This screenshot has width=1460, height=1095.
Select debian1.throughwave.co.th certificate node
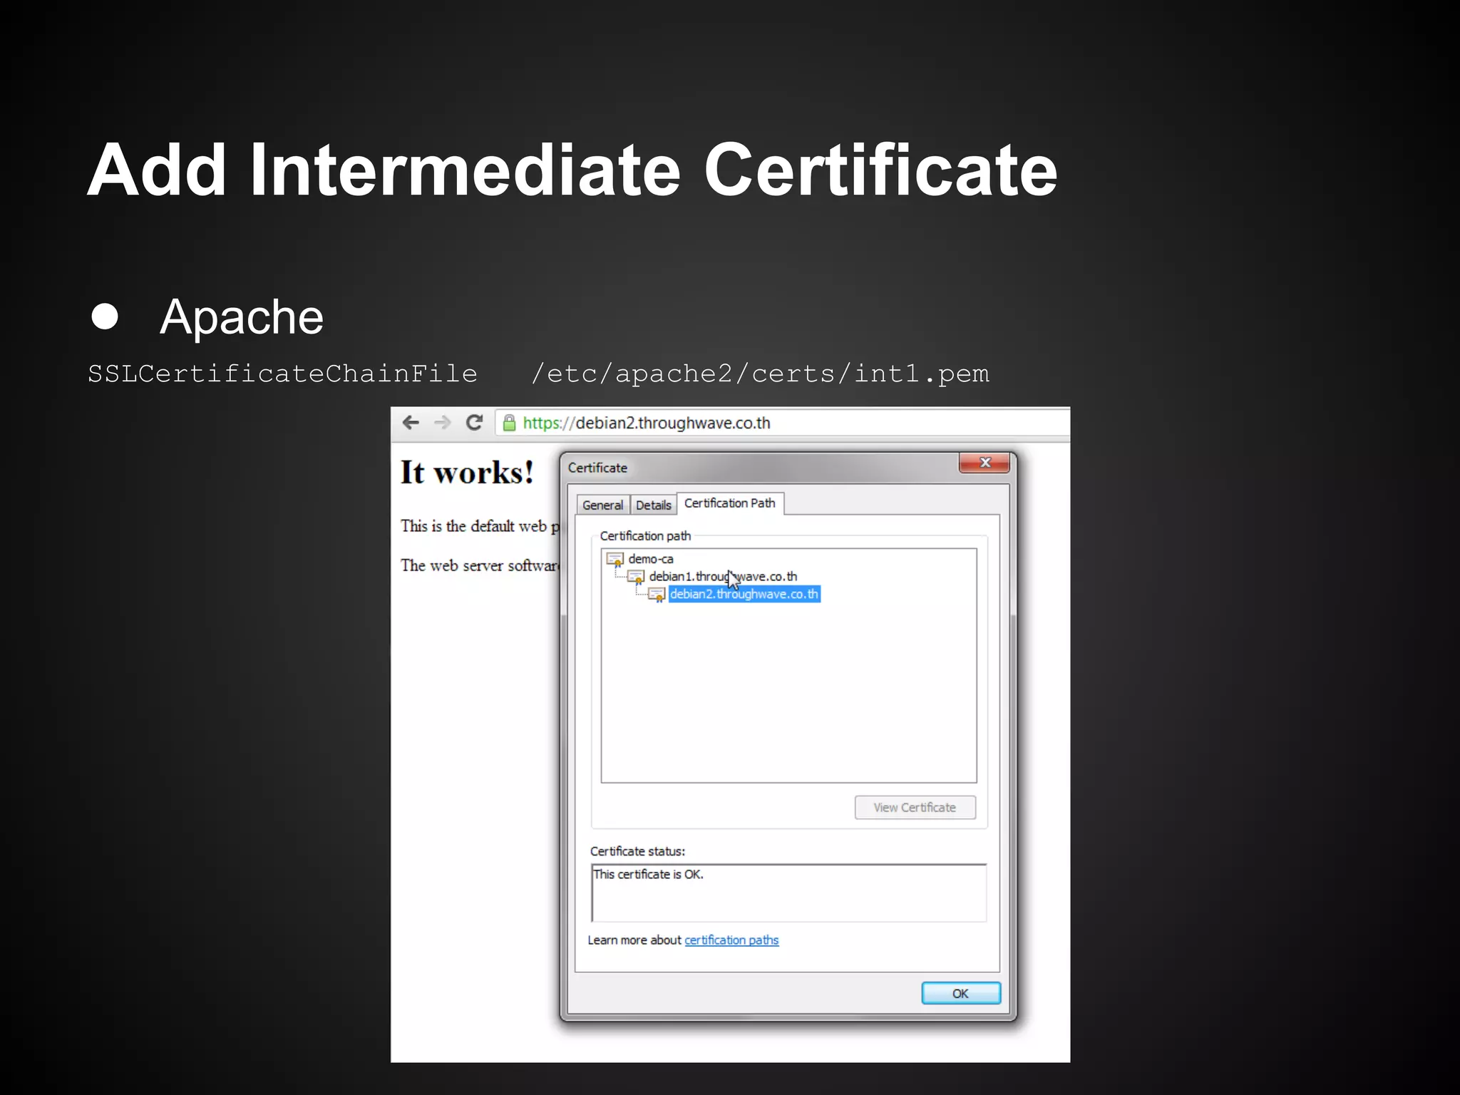pos(723,576)
